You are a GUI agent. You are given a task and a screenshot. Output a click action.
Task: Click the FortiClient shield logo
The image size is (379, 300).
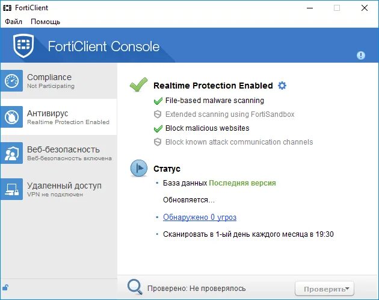point(25,46)
